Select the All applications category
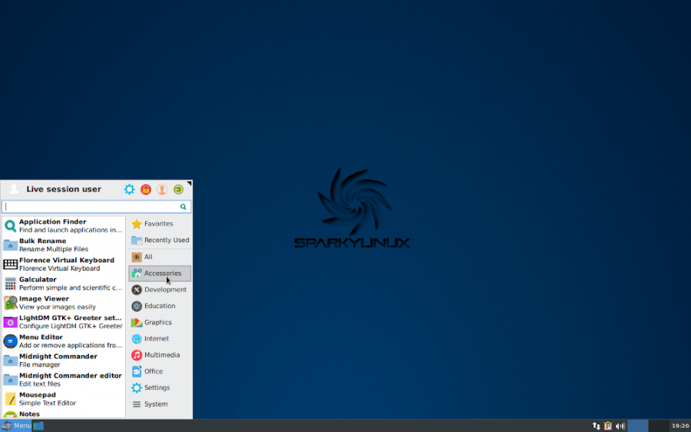691x432 pixels. pos(160,257)
